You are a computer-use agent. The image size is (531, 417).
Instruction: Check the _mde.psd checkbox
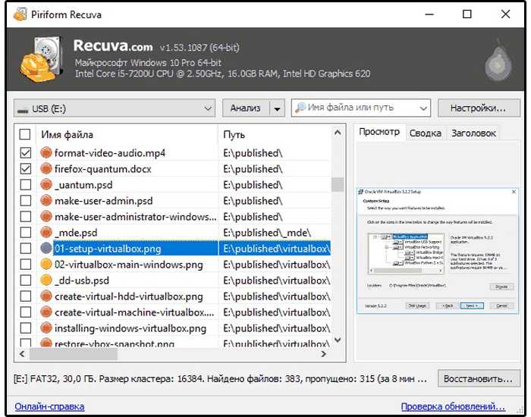point(26,232)
